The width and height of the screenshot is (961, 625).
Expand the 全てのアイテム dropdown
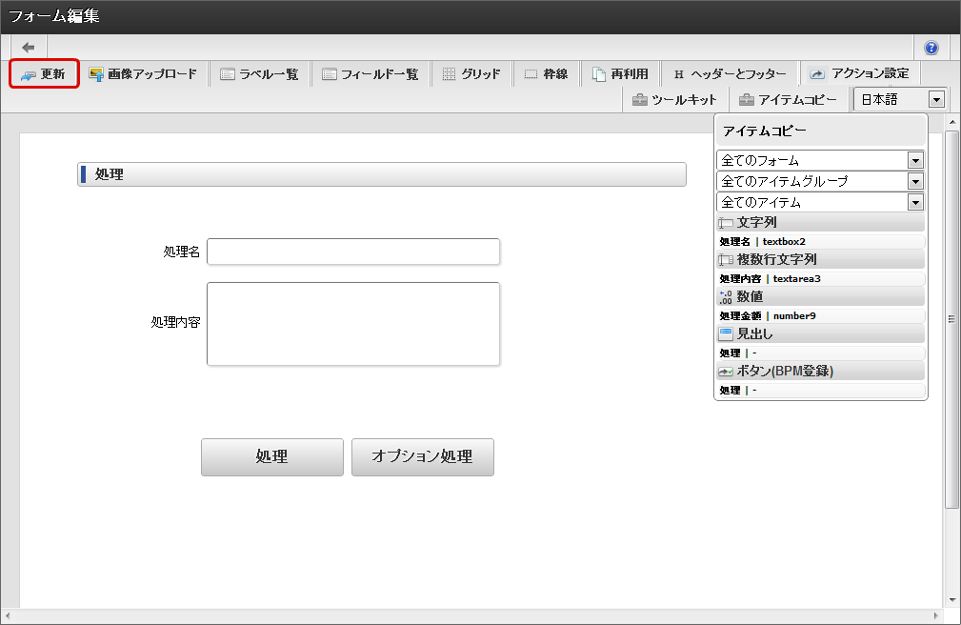[x=820, y=202]
